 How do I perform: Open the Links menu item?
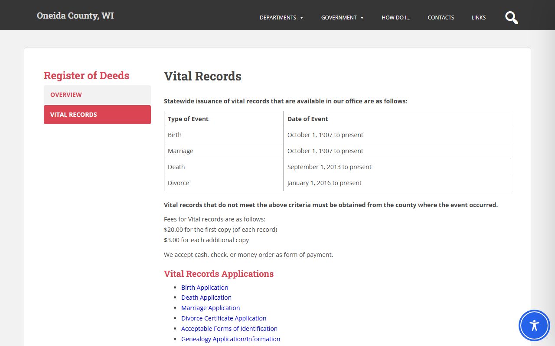479,18
